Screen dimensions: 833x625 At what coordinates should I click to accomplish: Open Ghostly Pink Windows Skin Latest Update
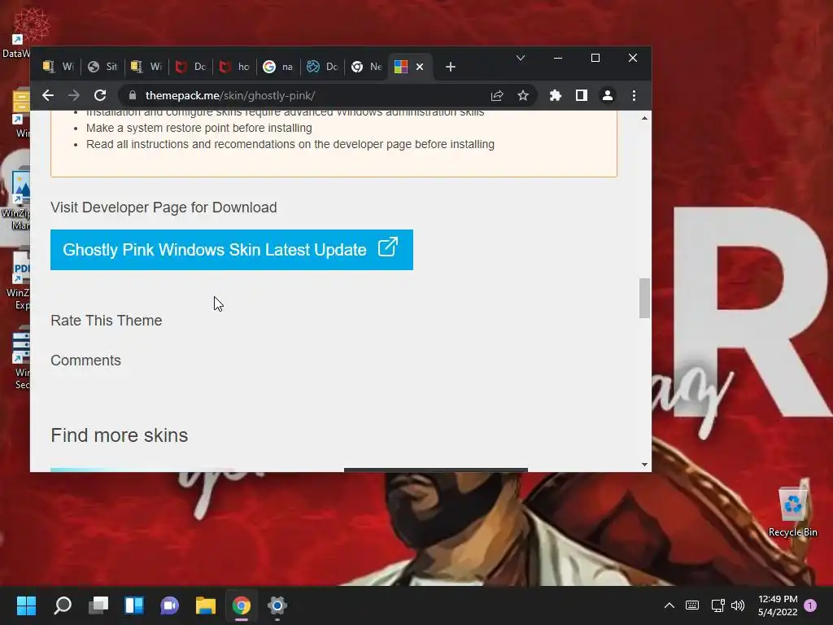click(x=232, y=250)
